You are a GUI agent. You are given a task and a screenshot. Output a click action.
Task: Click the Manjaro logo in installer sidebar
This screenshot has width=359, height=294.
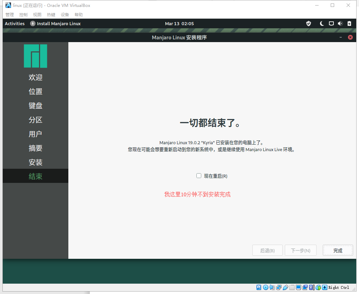[36, 56]
